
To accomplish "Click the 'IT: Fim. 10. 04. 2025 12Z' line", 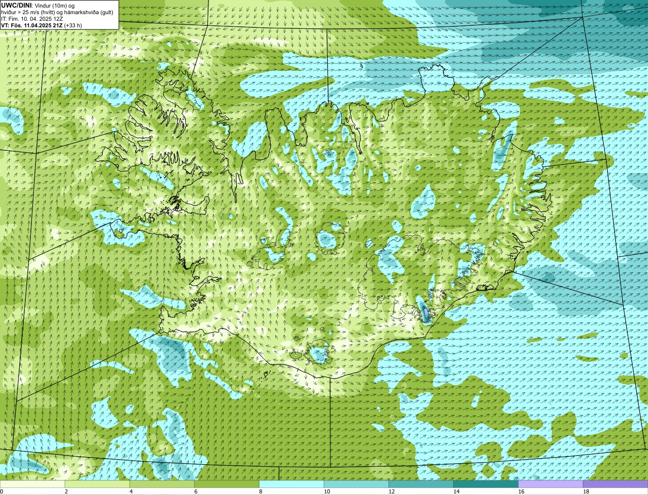I will click(32, 18).
